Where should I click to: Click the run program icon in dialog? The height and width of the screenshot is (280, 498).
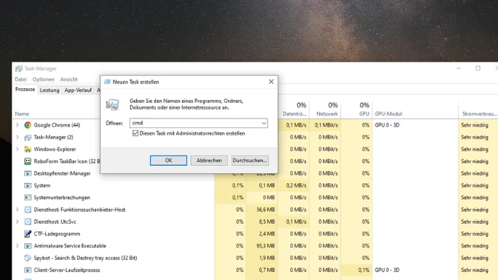[x=112, y=104]
